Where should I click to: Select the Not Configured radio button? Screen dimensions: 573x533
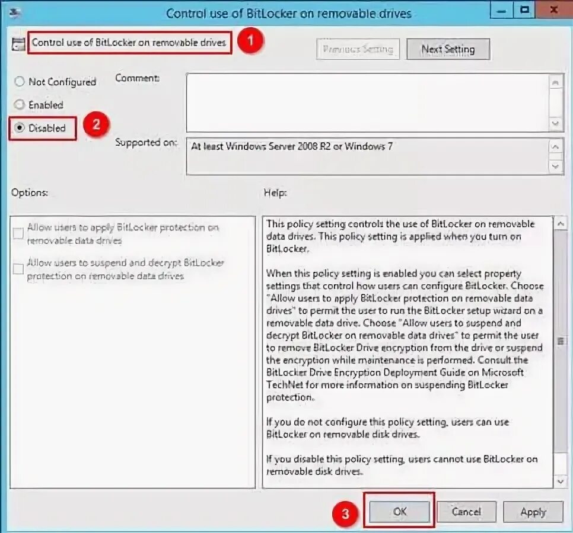20,81
